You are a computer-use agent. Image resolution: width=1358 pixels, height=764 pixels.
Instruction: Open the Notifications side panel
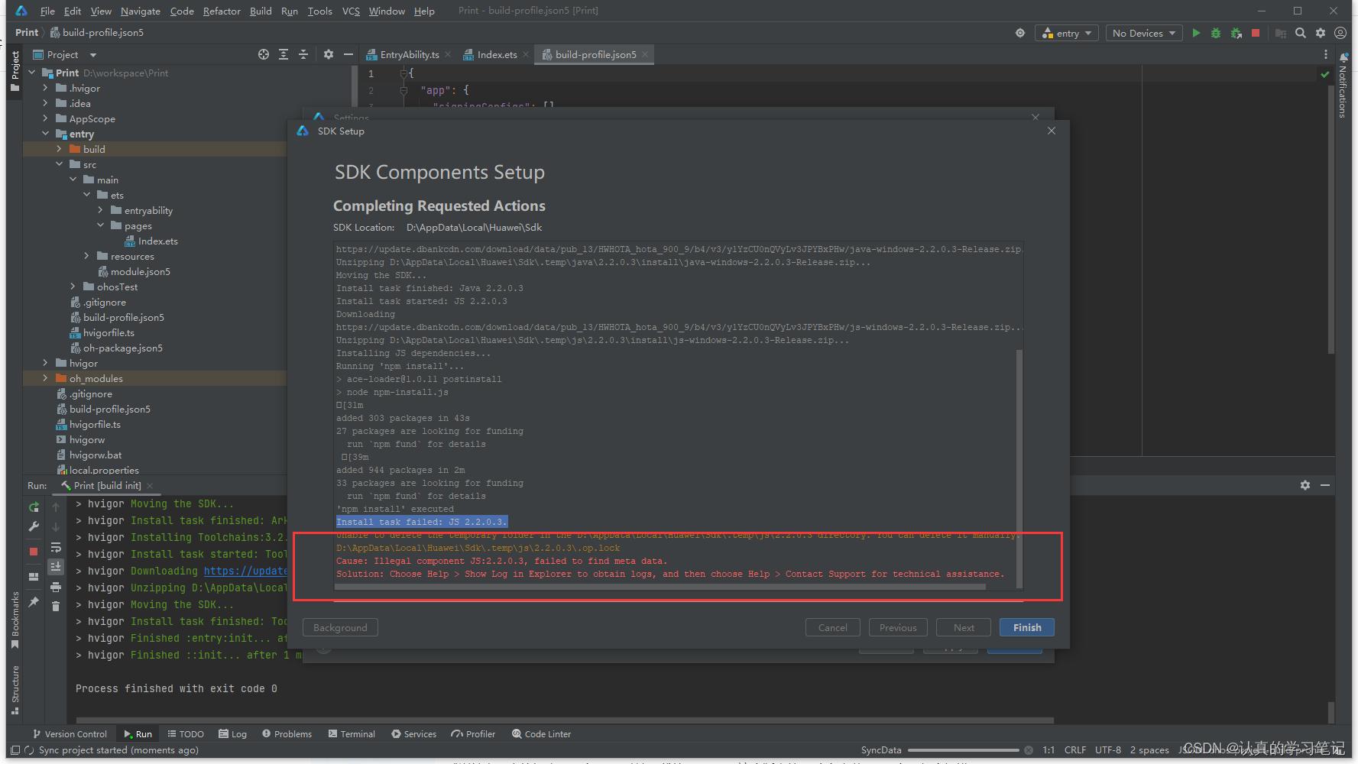click(1343, 85)
